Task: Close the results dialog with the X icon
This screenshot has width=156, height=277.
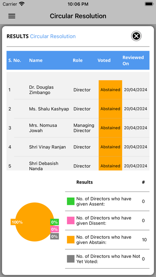Action: point(136,36)
